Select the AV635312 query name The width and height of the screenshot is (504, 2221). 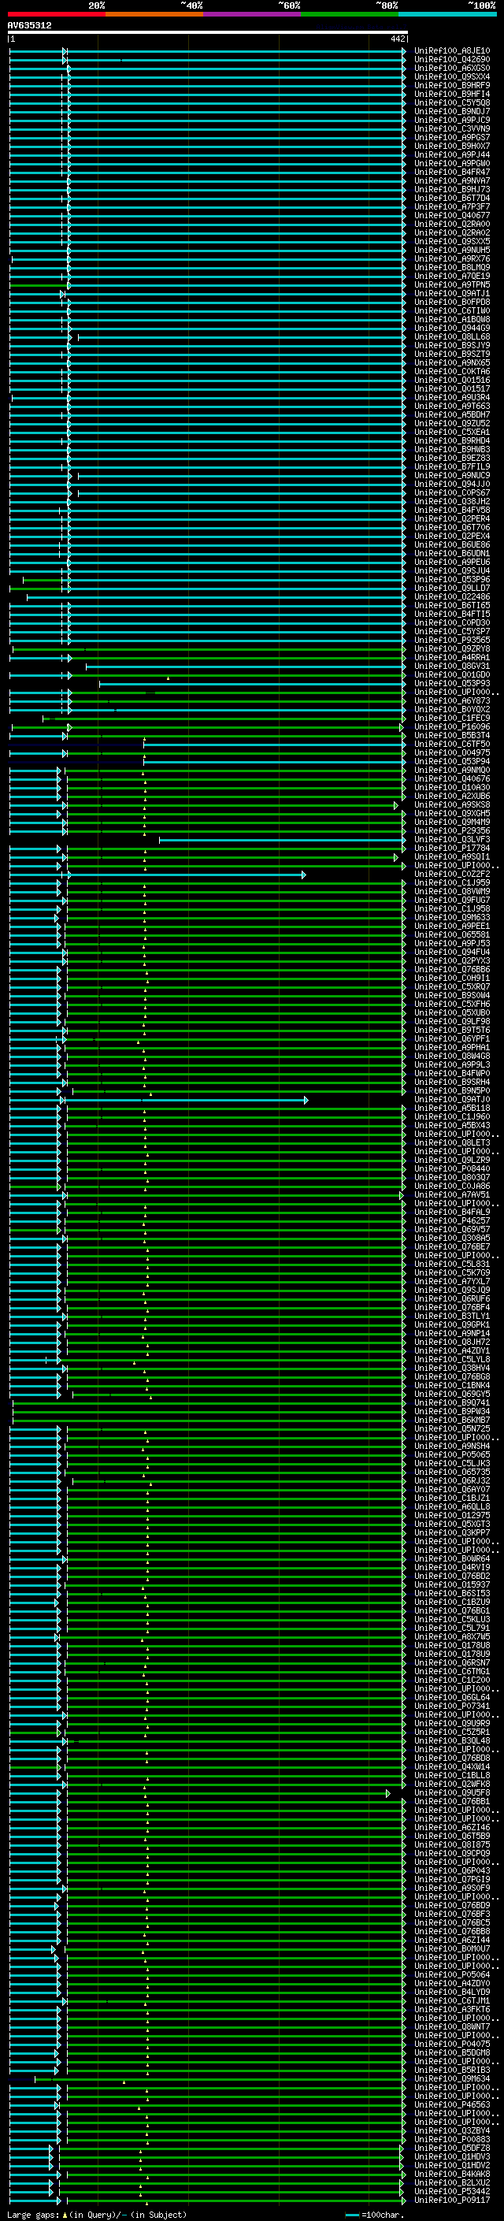[29, 25]
